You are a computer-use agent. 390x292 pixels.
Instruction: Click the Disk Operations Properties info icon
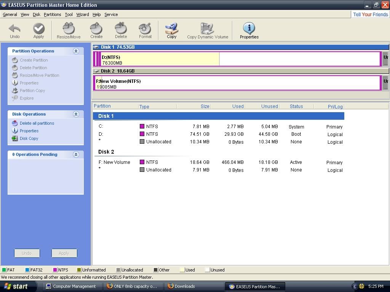pyautogui.click(x=15, y=131)
